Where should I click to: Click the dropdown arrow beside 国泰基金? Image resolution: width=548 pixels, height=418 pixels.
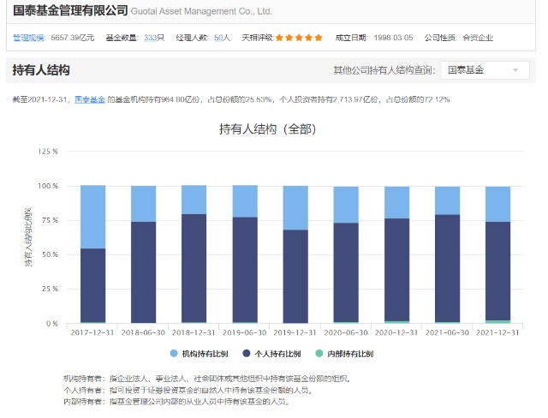[515, 70]
